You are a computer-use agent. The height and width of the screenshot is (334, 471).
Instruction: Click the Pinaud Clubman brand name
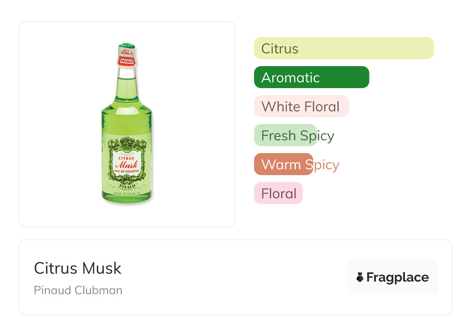[x=78, y=290]
